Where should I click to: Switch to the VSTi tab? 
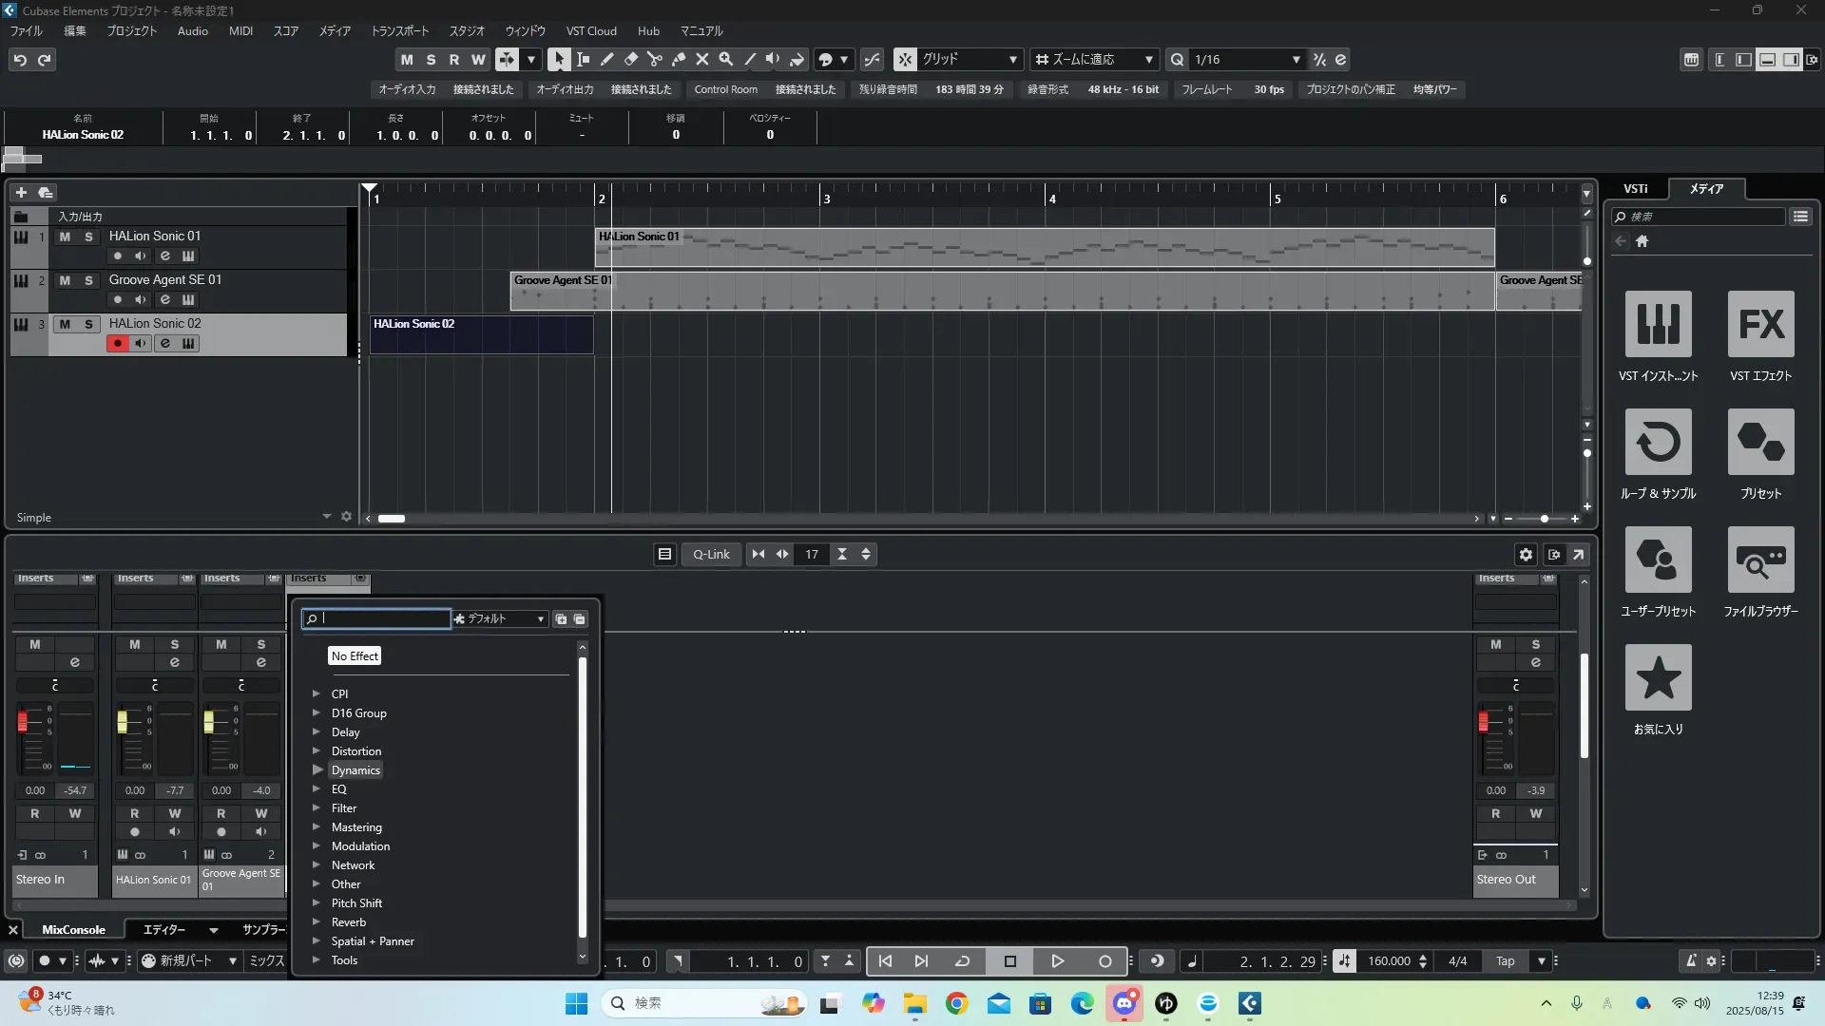pyautogui.click(x=1635, y=189)
